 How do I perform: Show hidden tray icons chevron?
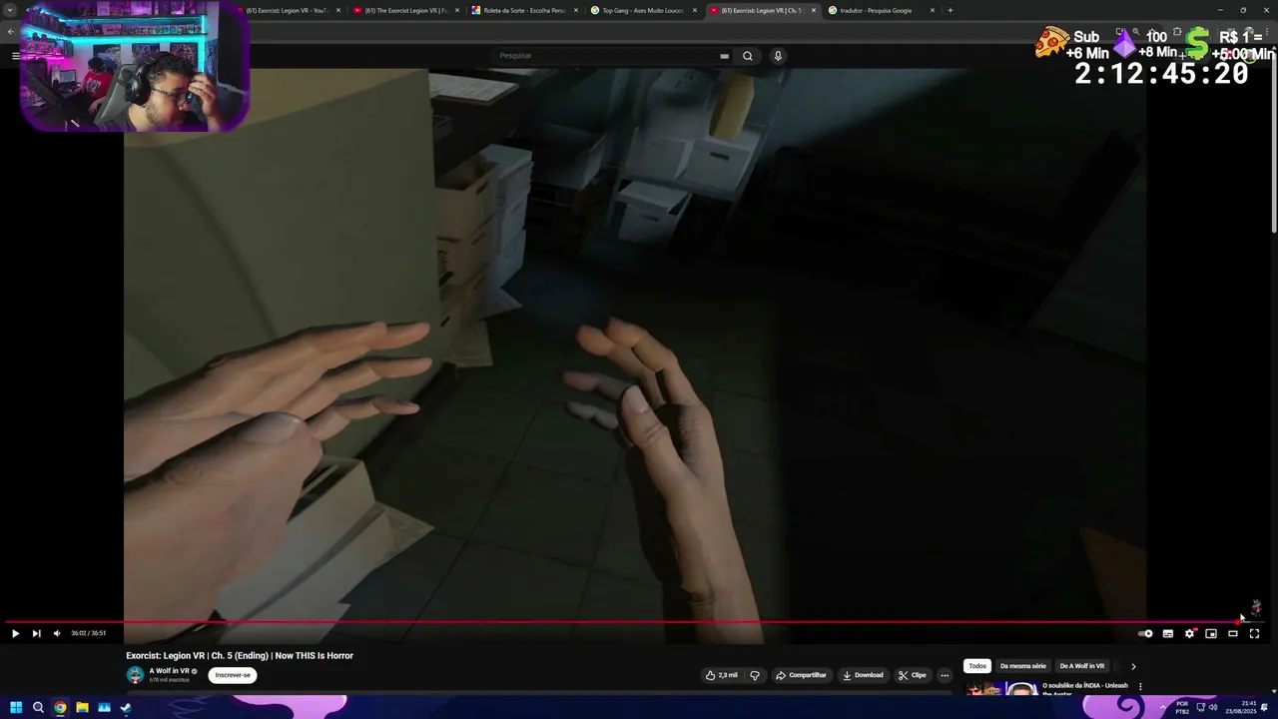(x=1162, y=707)
